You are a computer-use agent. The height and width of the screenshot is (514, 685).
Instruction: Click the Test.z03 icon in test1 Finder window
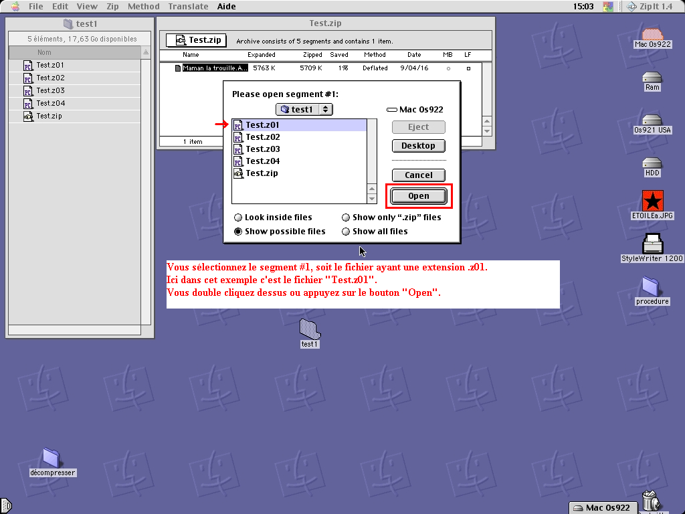[28, 91]
